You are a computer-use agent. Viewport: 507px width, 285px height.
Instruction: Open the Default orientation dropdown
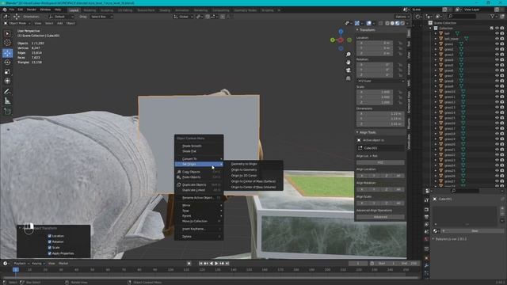point(62,17)
